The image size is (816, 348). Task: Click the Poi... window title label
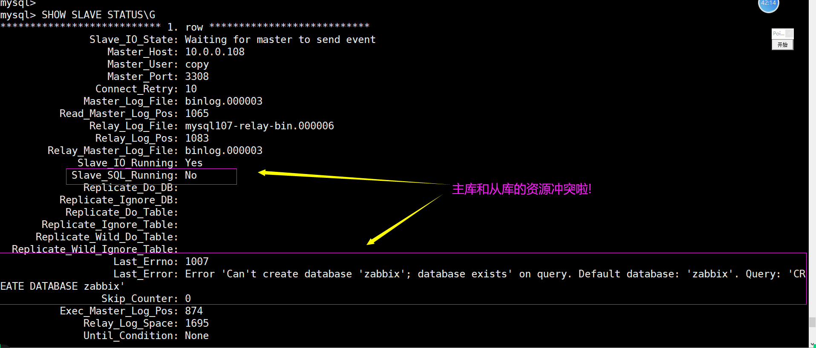click(778, 34)
